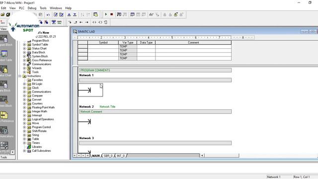Click the Chart Status toolbar icon
This screenshot has height=179, width=318.
(133, 14)
